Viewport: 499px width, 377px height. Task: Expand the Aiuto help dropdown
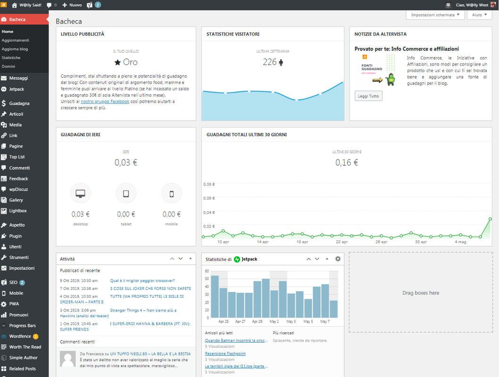pyautogui.click(x=479, y=15)
